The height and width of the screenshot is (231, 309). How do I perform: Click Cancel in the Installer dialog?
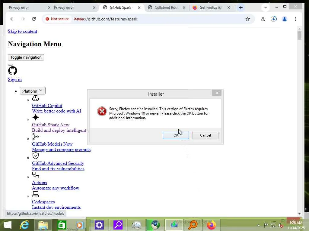205,135
